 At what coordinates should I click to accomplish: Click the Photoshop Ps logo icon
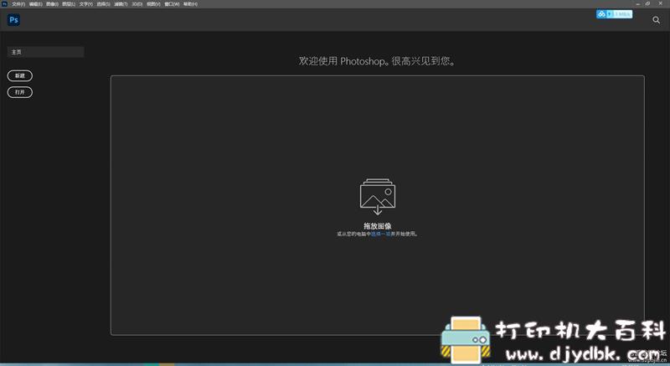[13, 19]
